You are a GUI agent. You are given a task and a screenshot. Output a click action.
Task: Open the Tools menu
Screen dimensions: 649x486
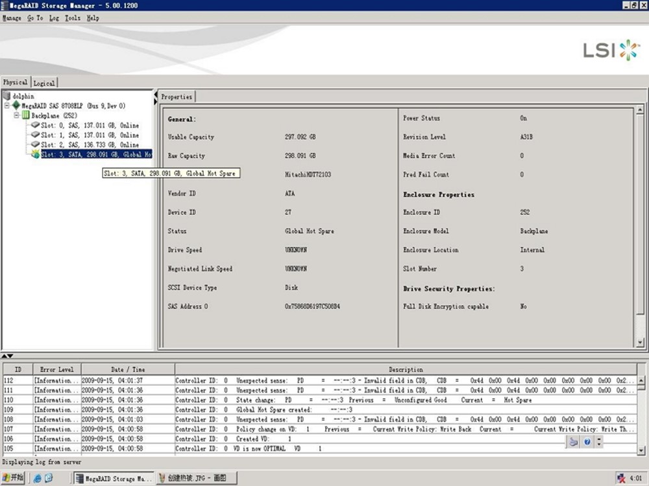73,18
